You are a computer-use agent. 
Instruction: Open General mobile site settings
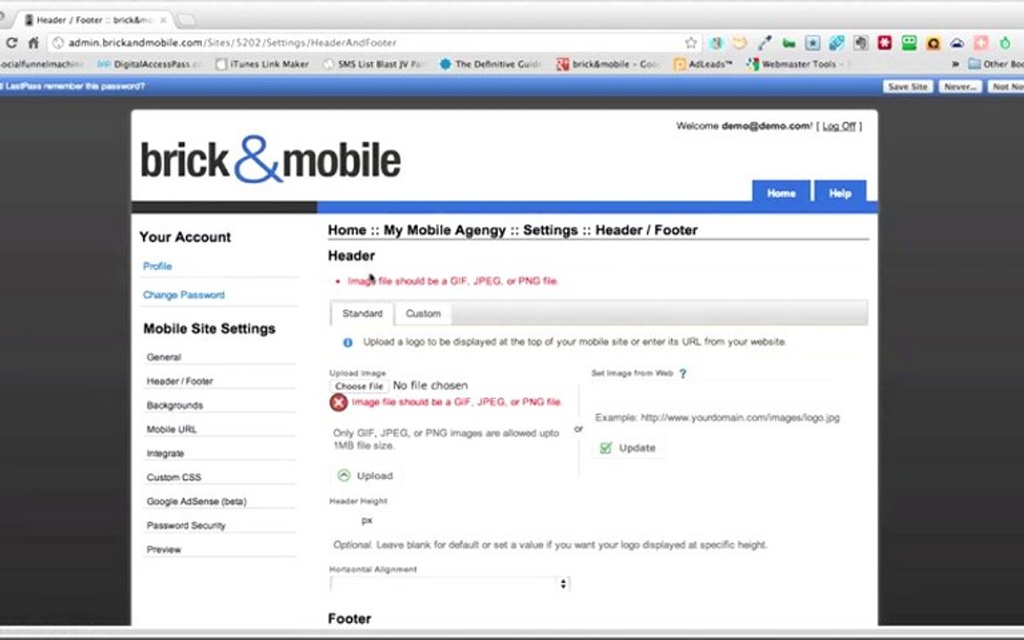(x=164, y=357)
